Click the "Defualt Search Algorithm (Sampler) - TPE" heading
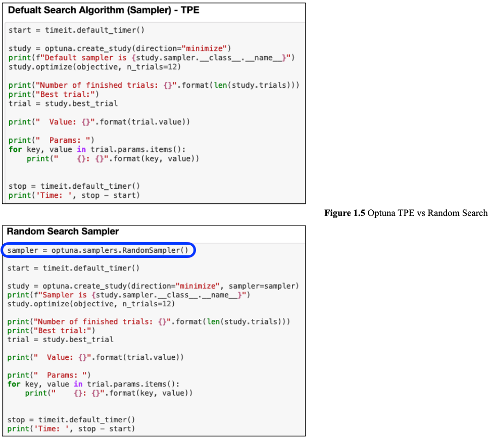 point(104,10)
